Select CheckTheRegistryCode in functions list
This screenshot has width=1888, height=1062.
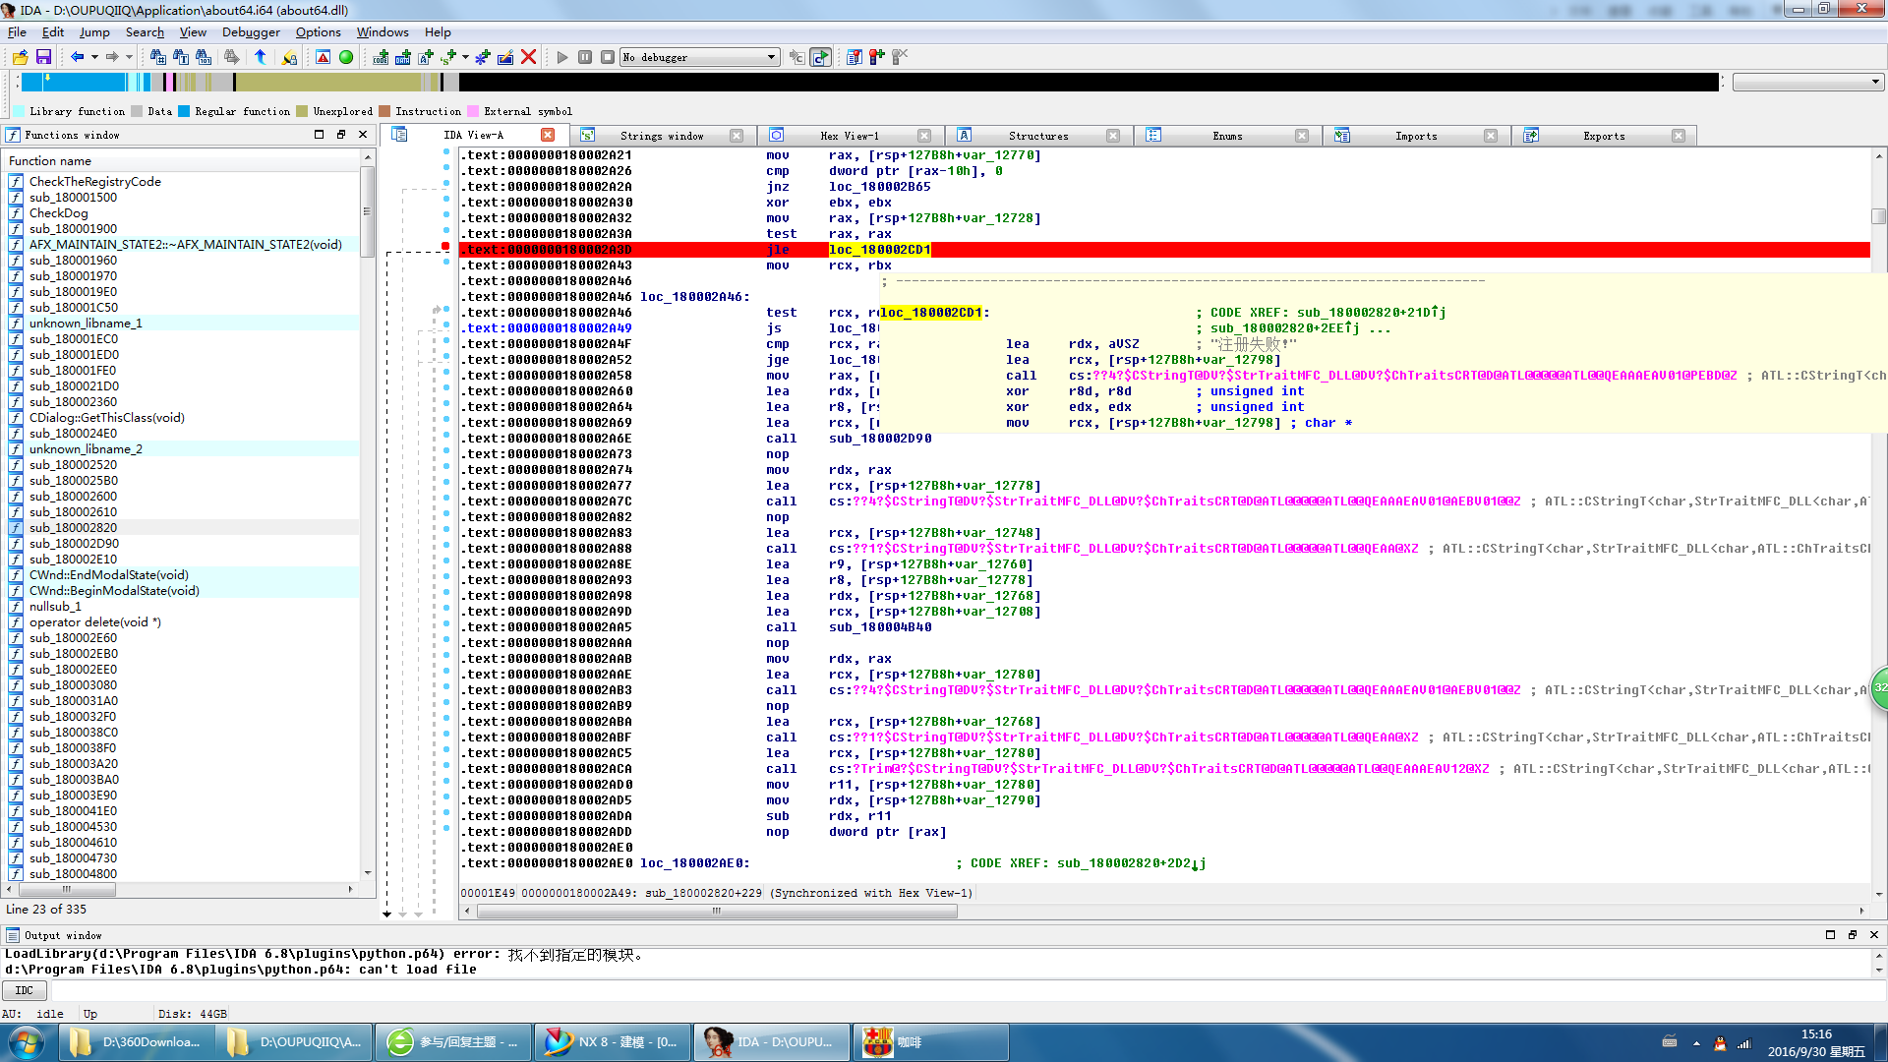point(94,182)
